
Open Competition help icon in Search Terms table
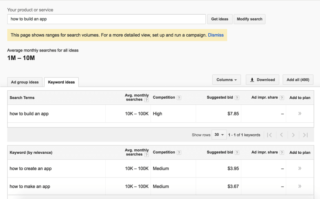(179, 97)
